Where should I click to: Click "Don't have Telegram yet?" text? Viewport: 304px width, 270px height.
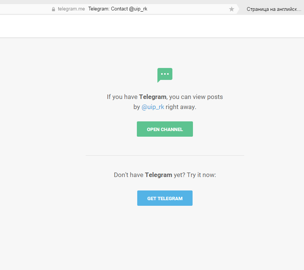(x=150, y=175)
